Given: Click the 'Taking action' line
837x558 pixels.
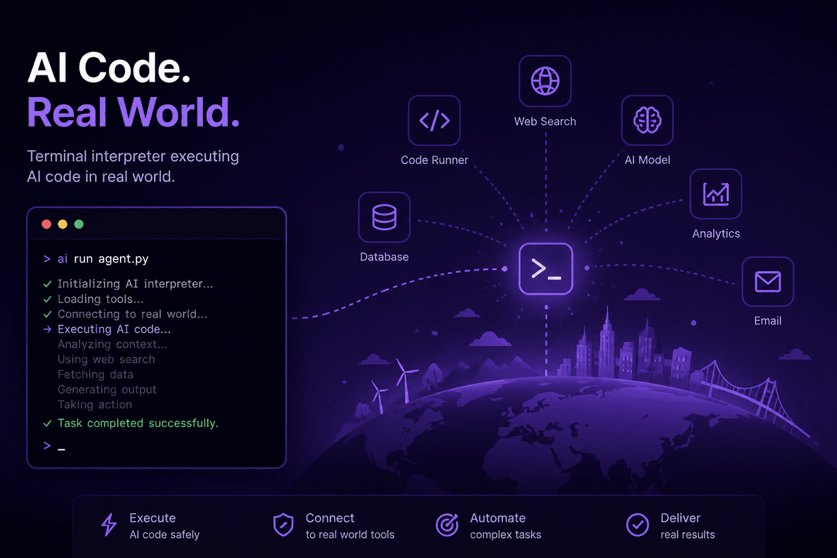Looking at the screenshot, I should [94, 405].
